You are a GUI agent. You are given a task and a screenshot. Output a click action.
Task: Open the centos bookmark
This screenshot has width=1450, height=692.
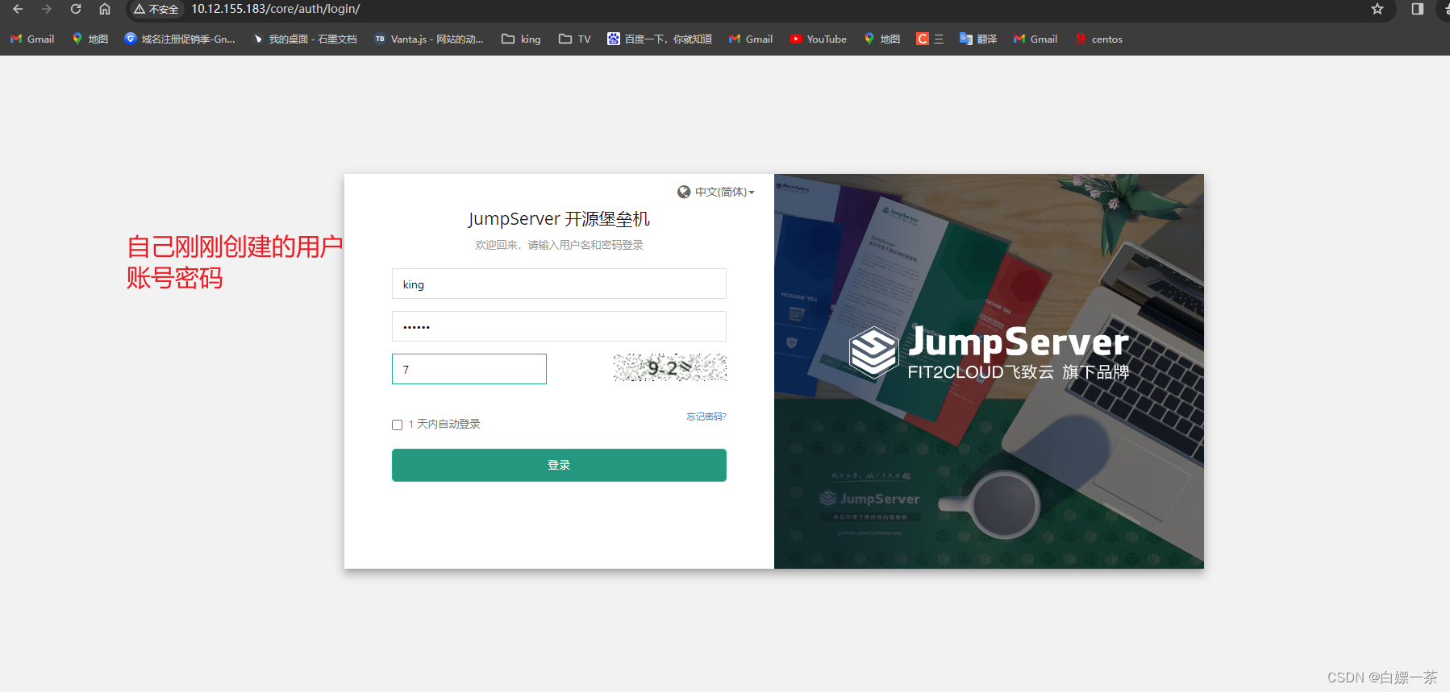(1098, 39)
